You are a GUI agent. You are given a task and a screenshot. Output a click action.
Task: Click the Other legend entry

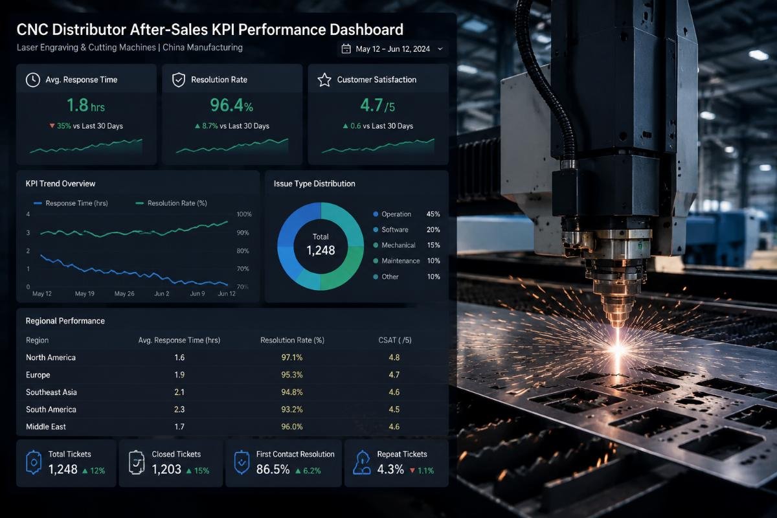406,276
